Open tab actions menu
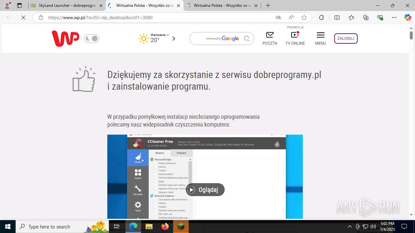Screen dimensions: 415x233 click(19, 6)
